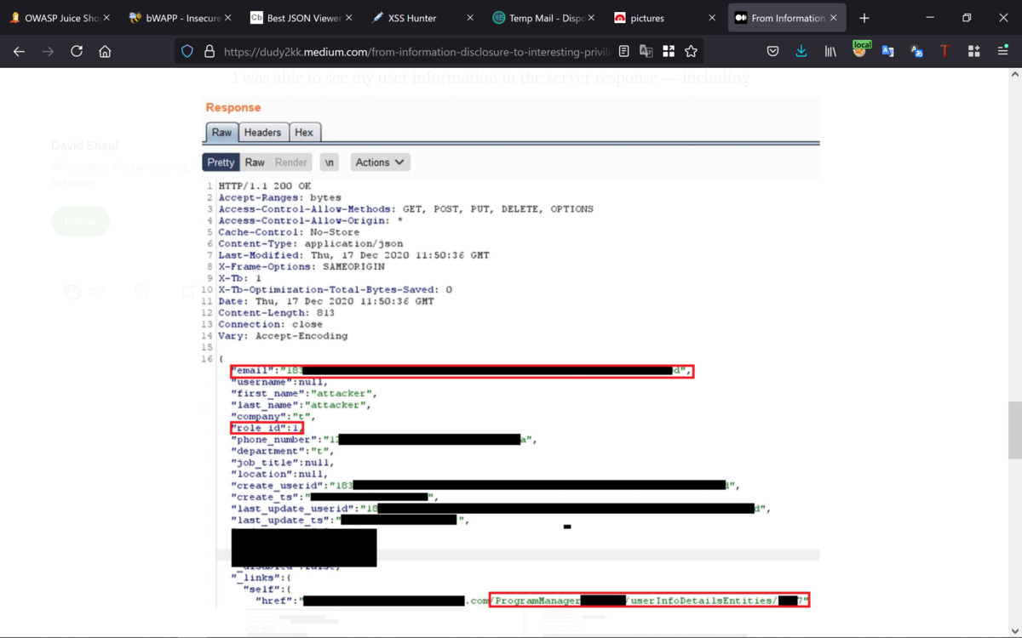Open a new browser tab
1022x638 pixels.
(864, 18)
